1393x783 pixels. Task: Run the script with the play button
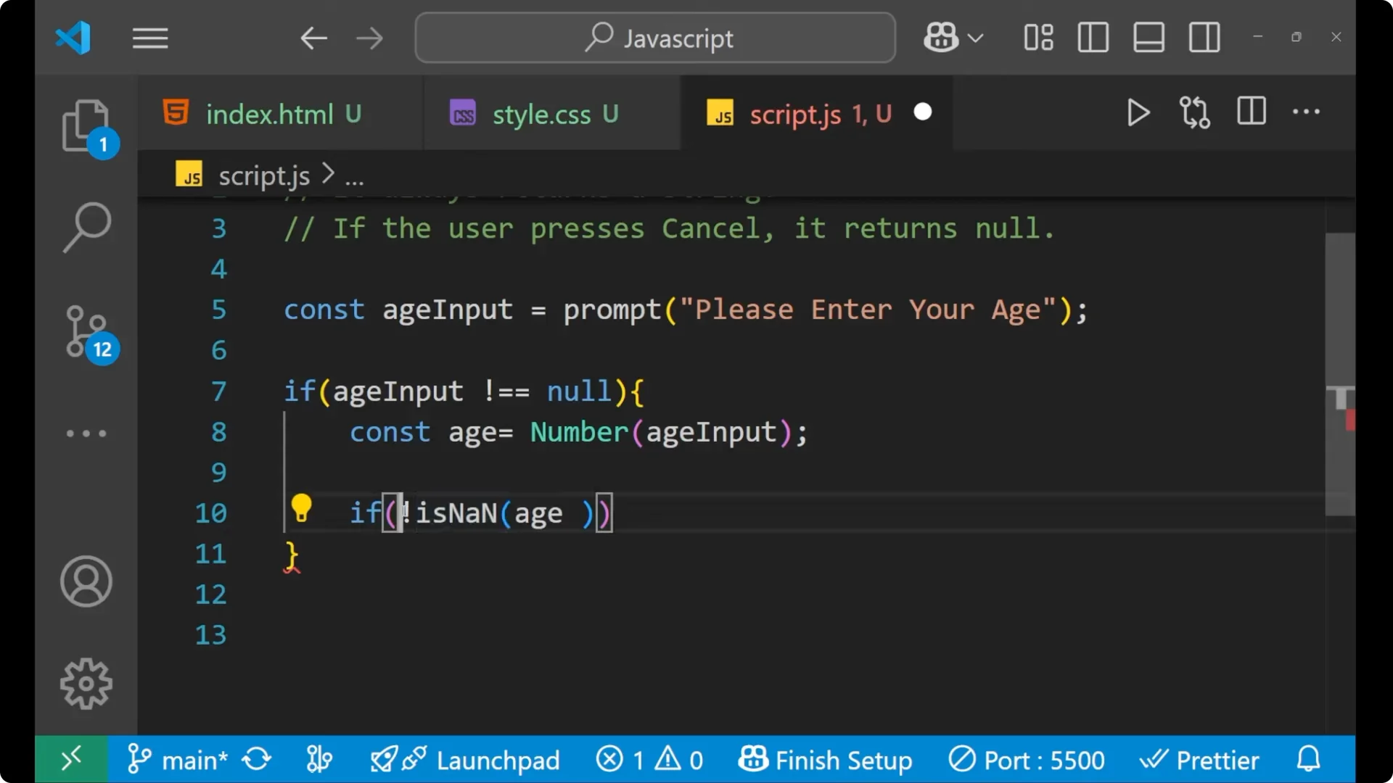click(1138, 112)
